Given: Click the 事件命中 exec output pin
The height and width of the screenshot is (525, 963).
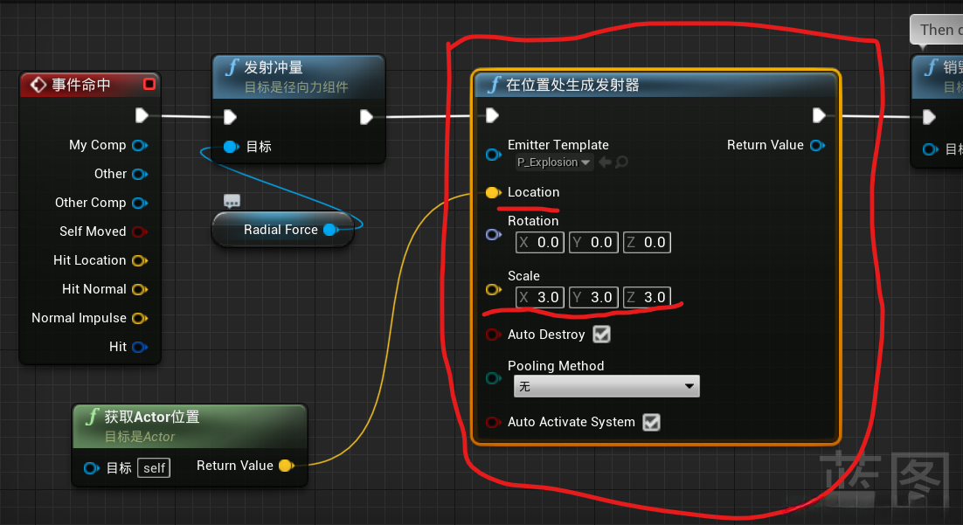Looking at the screenshot, I should 142,115.
